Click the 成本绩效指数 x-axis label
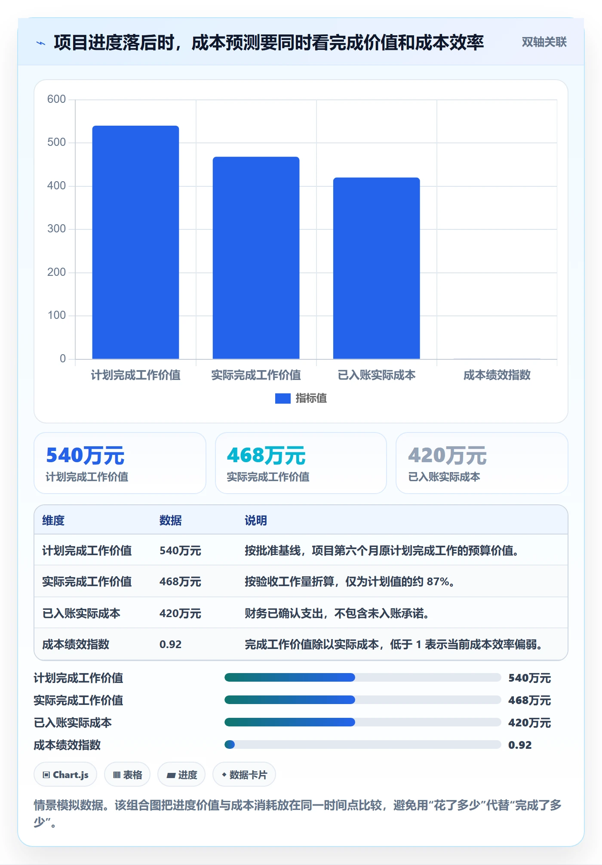 coord(497,375)
